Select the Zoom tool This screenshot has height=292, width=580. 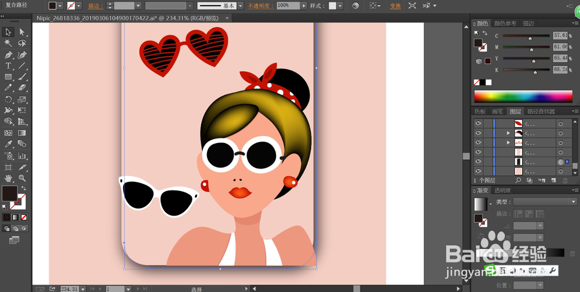pyautogui.click(x=22, y=178)
